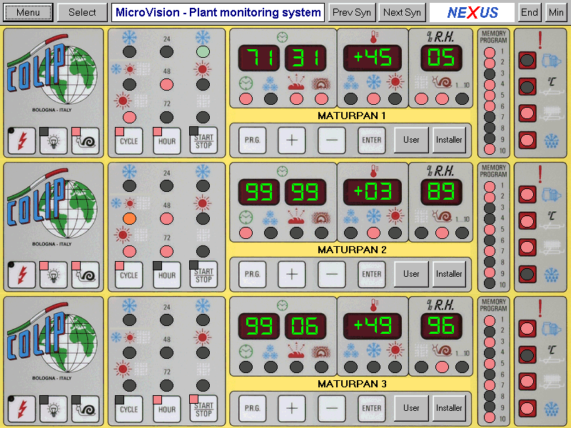
Task: Click User button for Maturpan 3
Action: (x=411, y=408)
